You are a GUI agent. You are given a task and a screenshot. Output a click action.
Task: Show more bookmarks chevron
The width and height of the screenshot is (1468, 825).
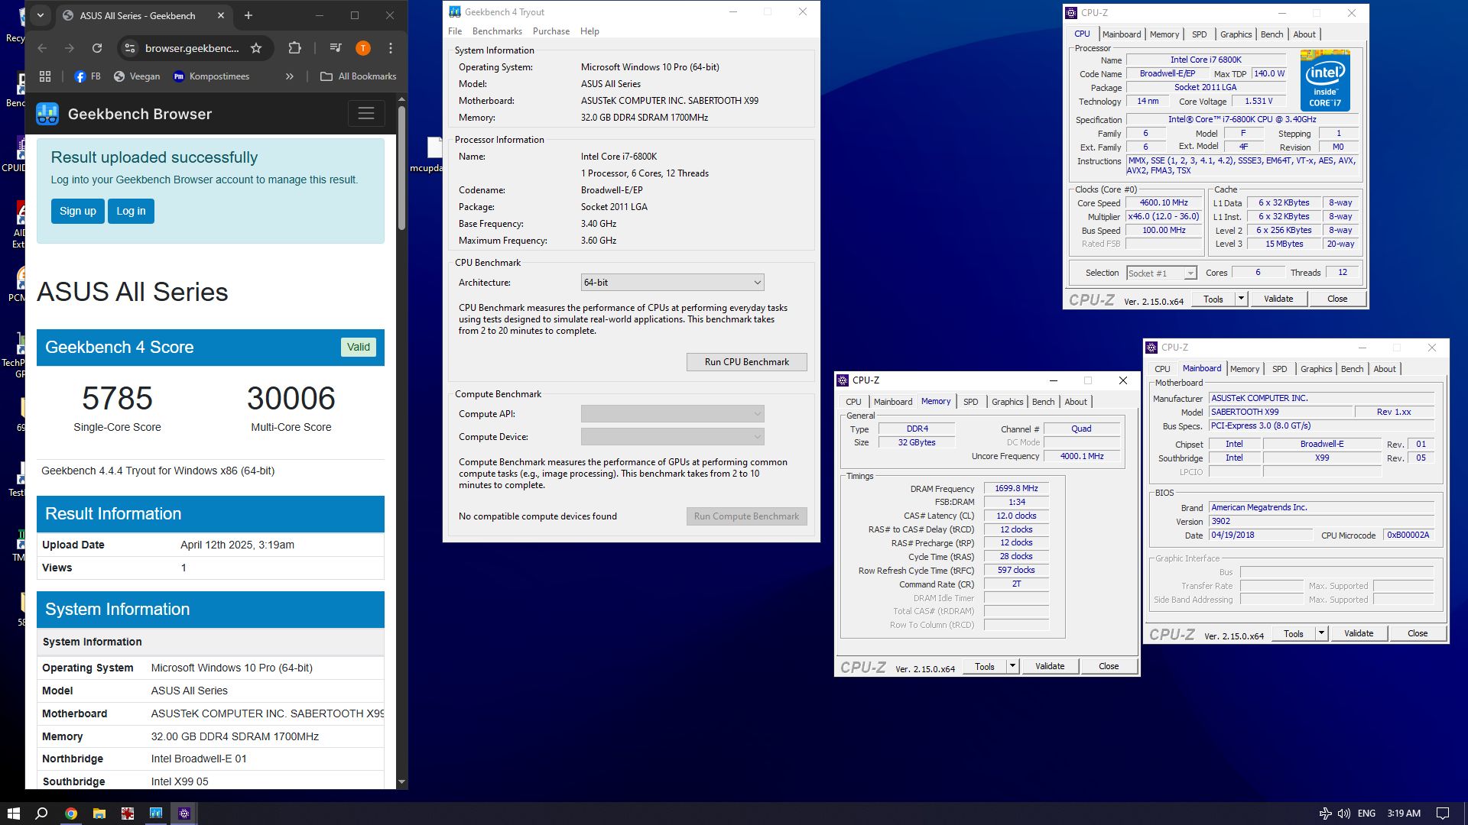(290, 76)
